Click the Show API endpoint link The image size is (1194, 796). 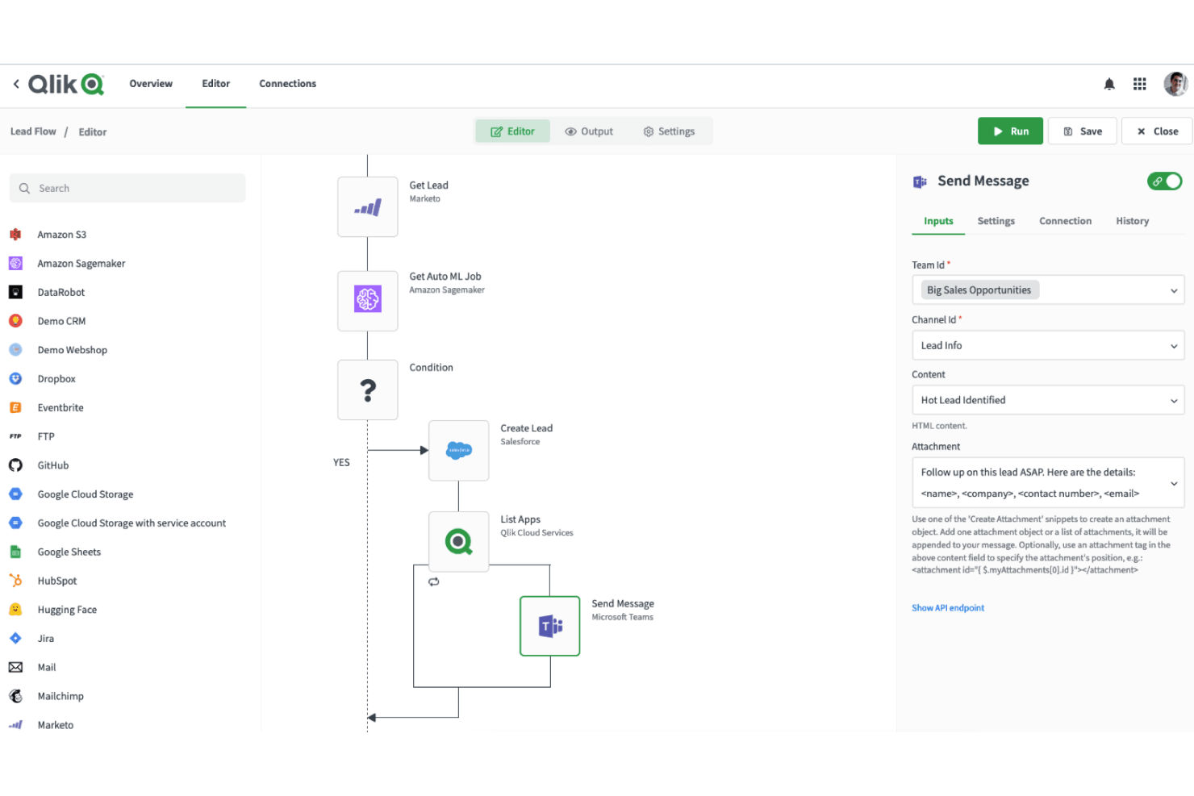(948, 608)
